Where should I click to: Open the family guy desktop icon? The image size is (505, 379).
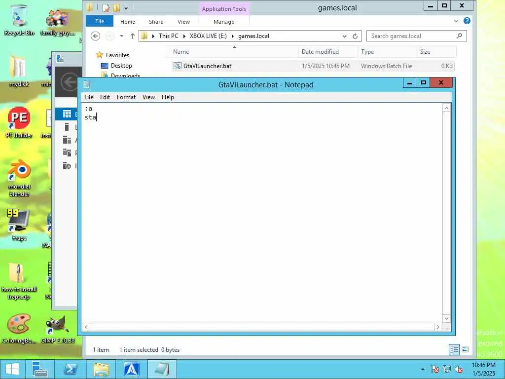pyautogui.click(x=57, y=22)
